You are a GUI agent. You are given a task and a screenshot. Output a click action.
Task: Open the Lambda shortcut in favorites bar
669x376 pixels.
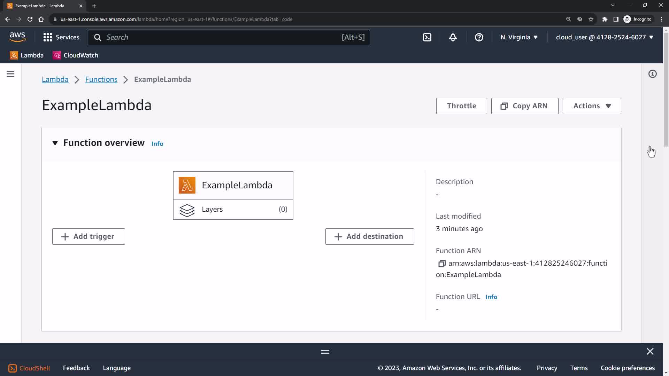27,55
